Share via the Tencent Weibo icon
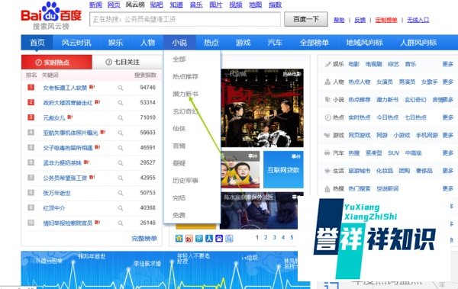This screenshot has height=289, width=458. [199, 238]
